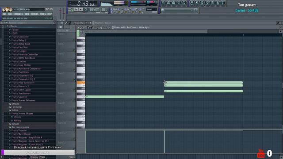Select Fruity WaveShaper entry
This screenshot has width=283, height=159.
click(21, 134)
